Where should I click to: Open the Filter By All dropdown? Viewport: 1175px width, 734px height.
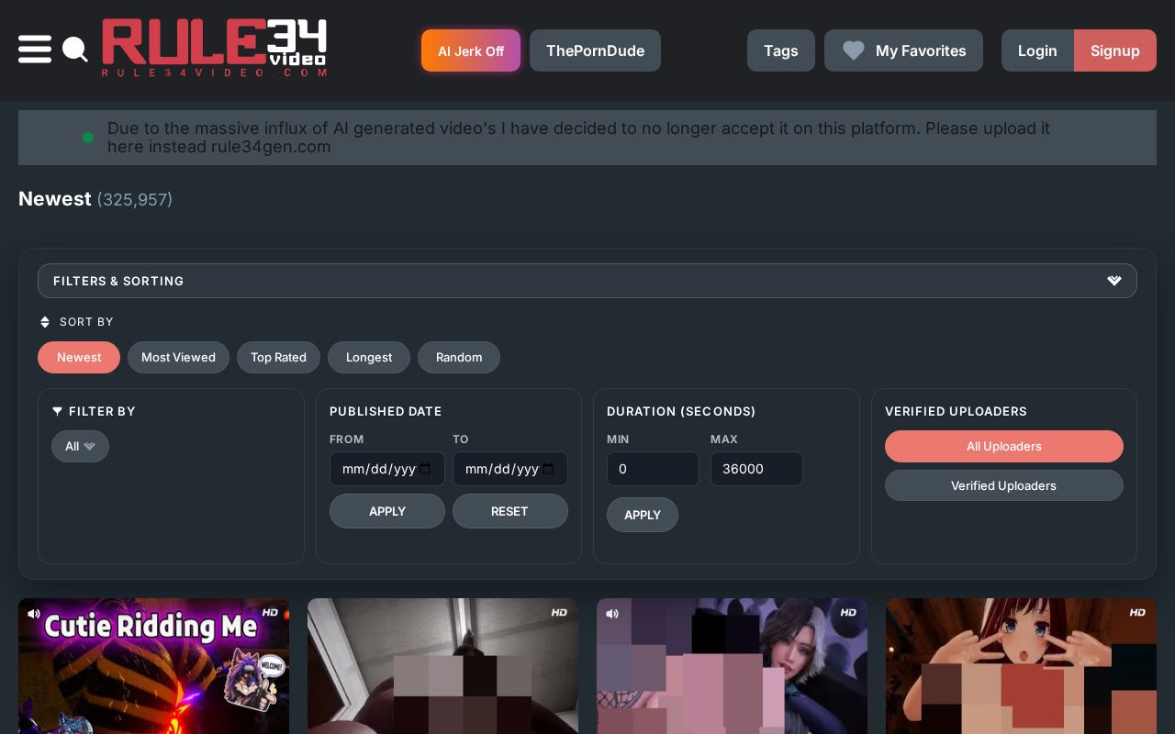coord(80,447)
